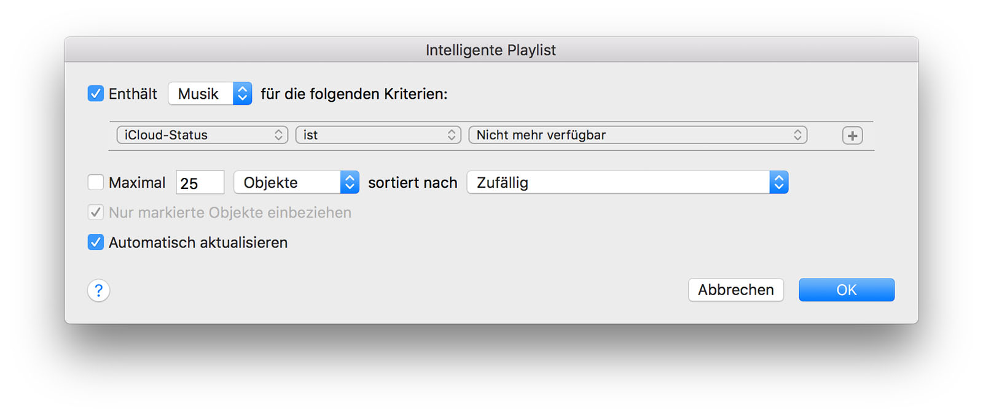Image resolution: width=983 pixels, height=416 pixels.
Task: Toggle 'Nur markierte Objekte einbeziehen' checkbox
Action: (x=95, y=212)
